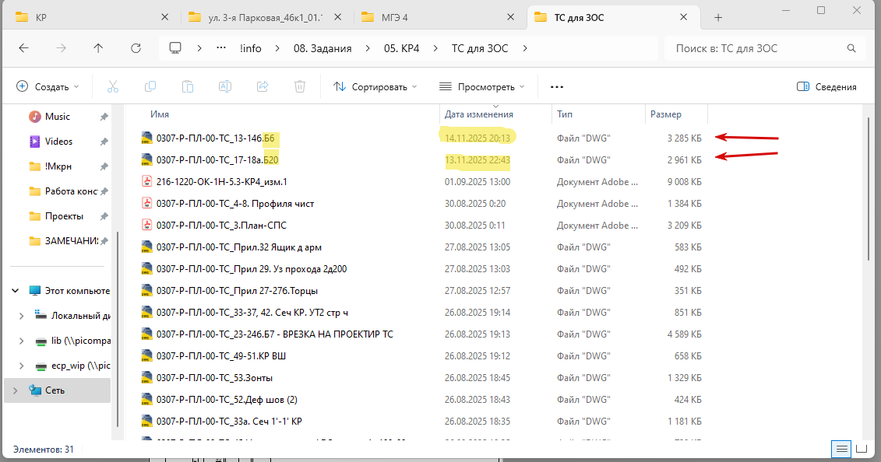Screen dimensions: 881x462
Task: Expand the ecp_wip network drive node
Action: 21,366
